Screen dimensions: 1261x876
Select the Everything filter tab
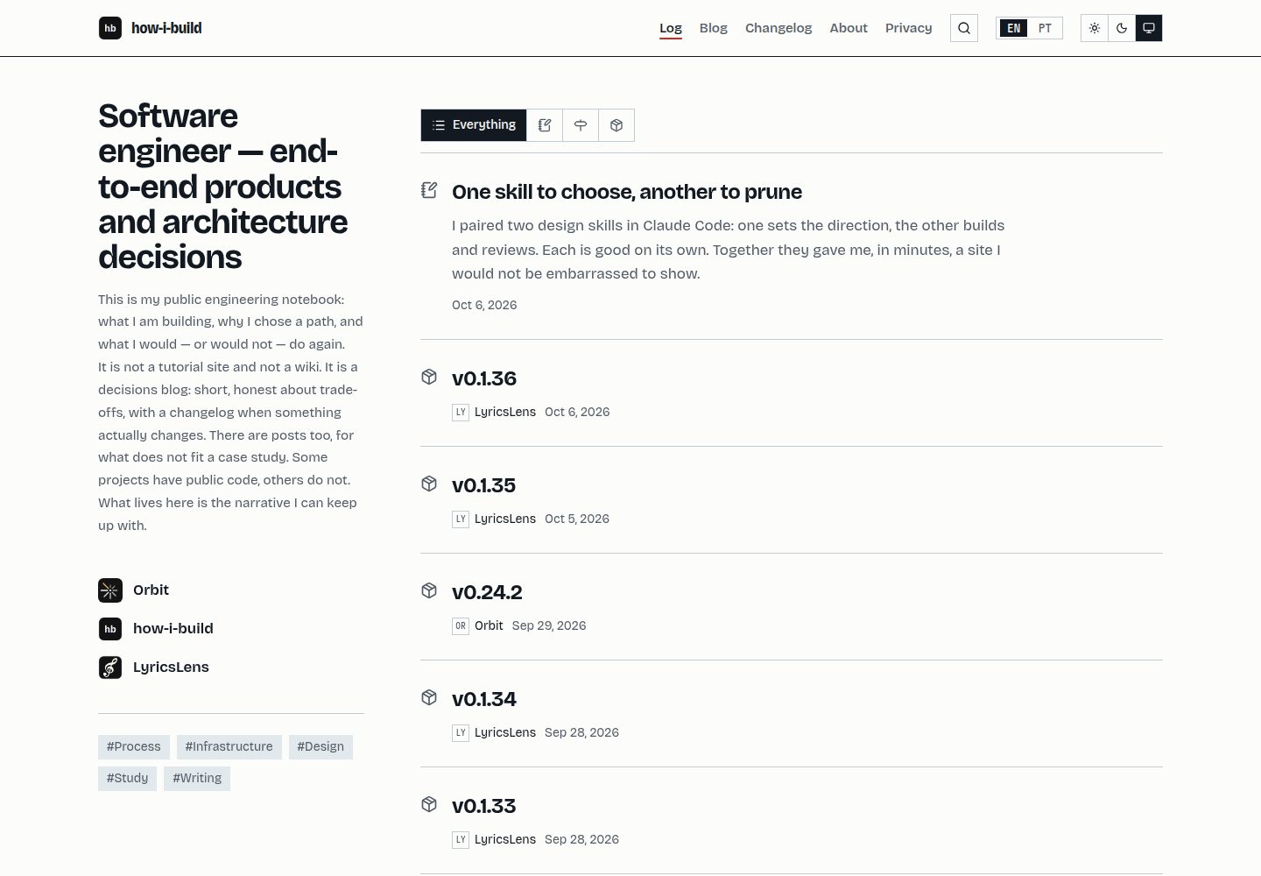pyautogui.click(x=474, y=125)
